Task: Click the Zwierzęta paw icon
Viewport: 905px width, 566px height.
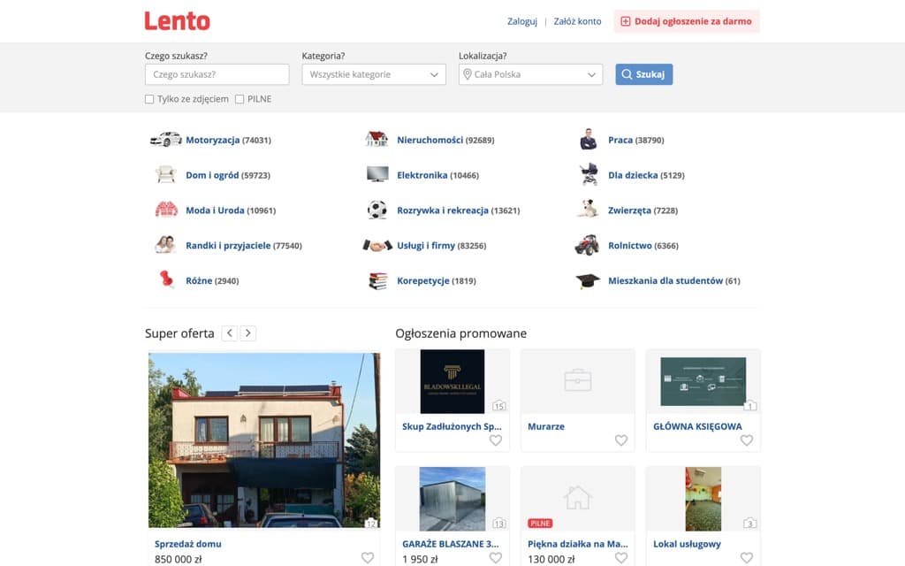Action: point(588,210)
